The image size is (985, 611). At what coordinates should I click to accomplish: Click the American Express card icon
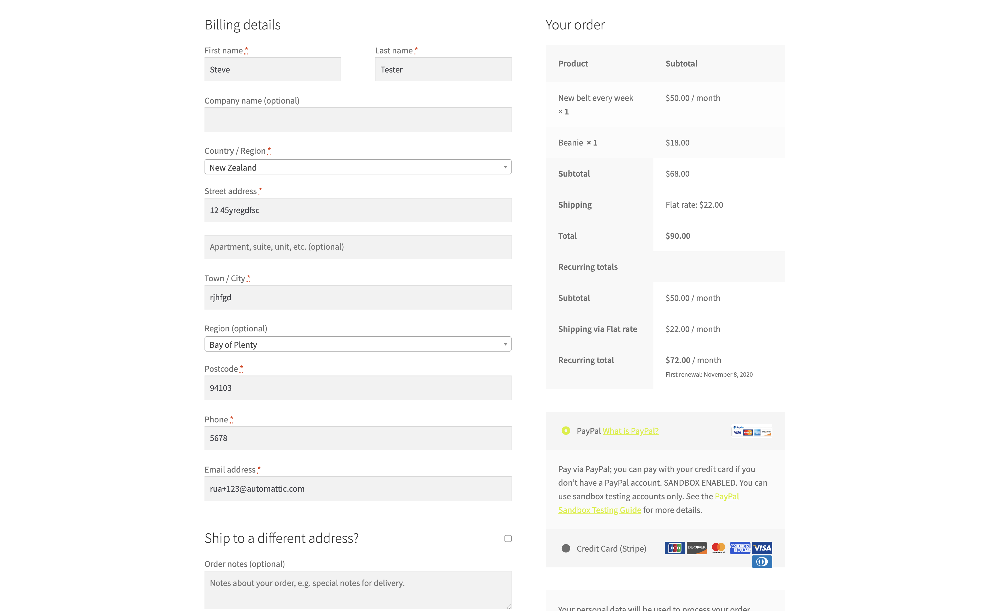click(740, 548)
